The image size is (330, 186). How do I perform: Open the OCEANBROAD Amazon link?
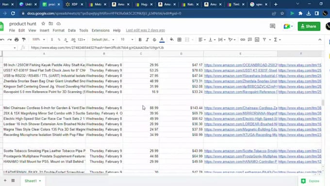coord(241,65)
